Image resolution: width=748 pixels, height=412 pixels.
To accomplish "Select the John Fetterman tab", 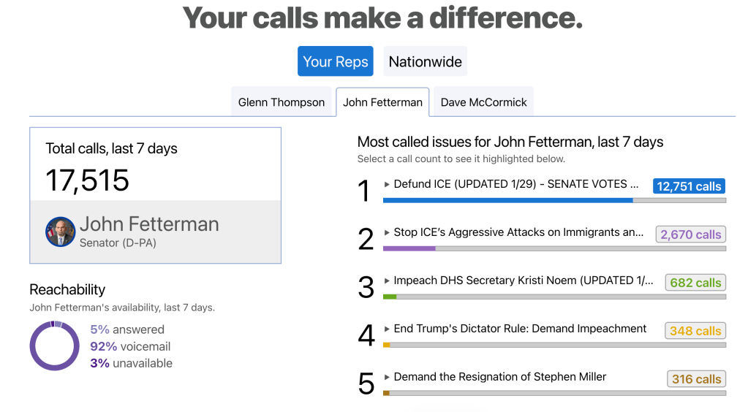I will coord(382,102).
